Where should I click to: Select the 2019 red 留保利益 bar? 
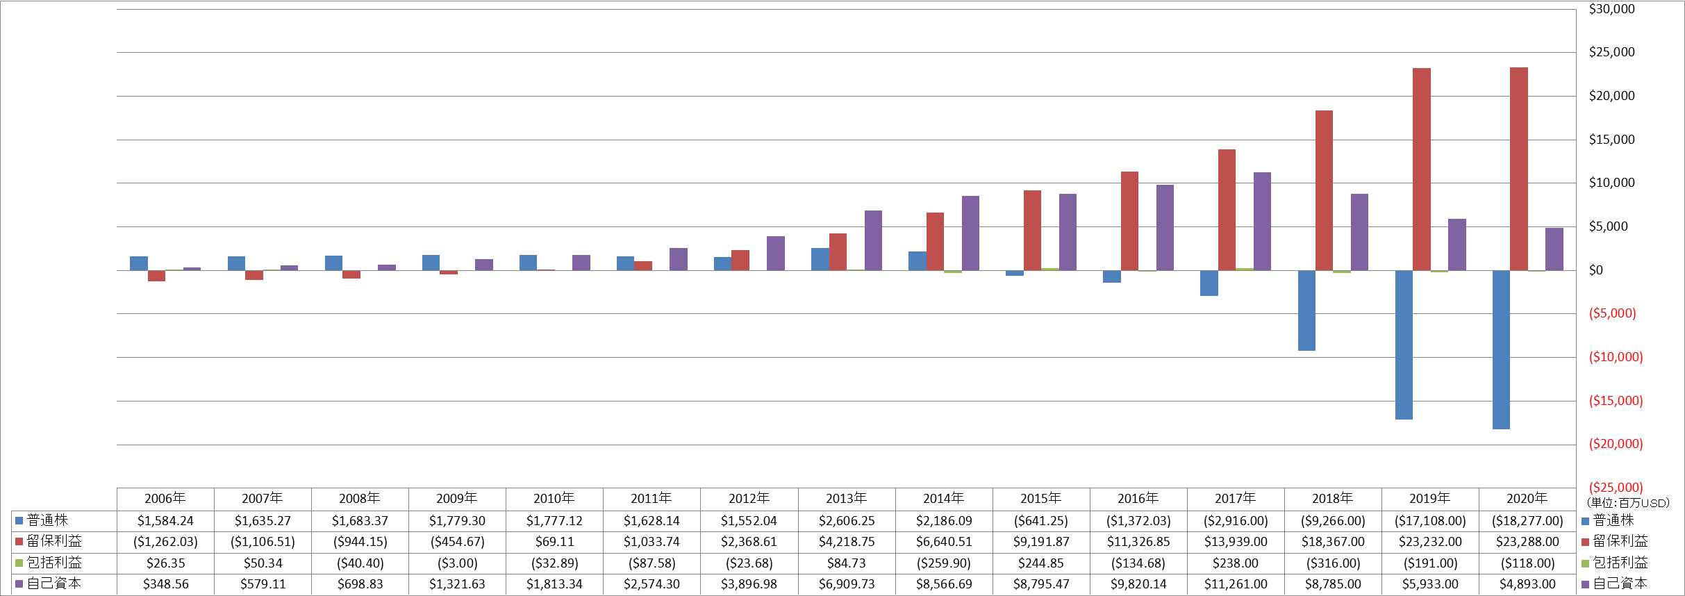[1421, 169]
